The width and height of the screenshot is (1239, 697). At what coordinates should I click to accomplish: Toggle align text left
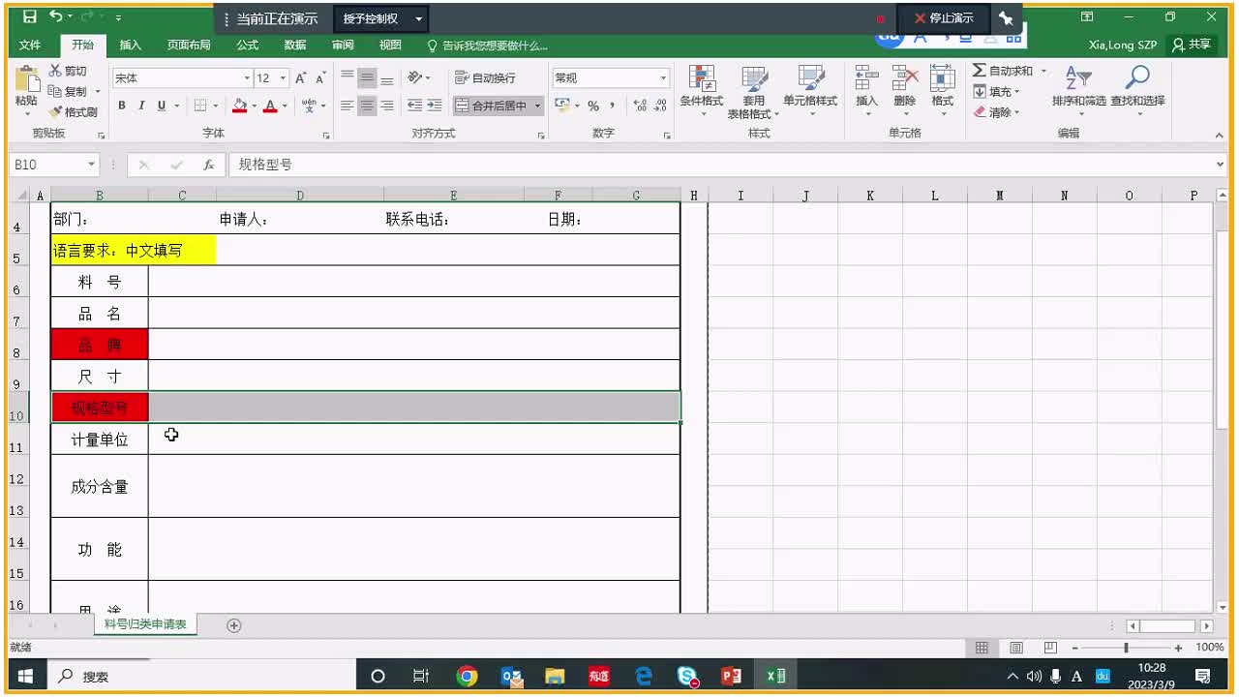348,106
